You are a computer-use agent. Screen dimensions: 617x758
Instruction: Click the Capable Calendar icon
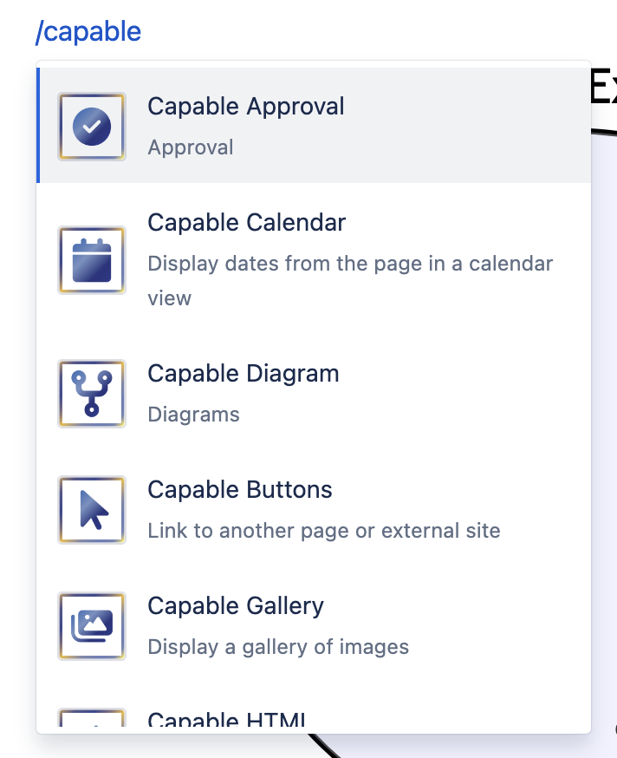92,260
